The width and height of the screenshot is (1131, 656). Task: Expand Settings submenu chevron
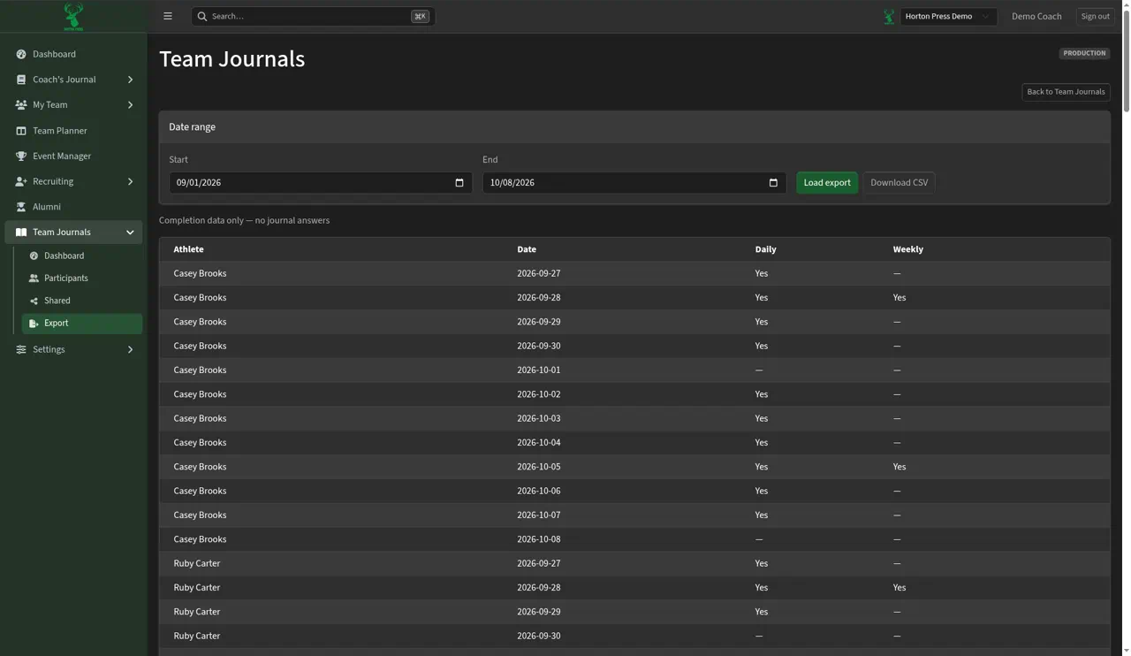pyautogui.click(x=130, y=349)
